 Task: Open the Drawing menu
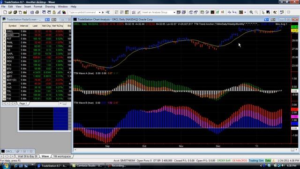[x=50, y=7]
